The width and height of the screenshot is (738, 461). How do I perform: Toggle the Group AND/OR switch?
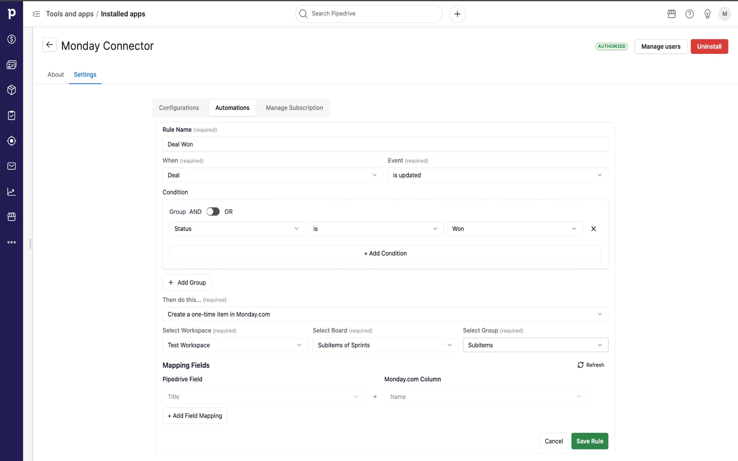click(213, 212)
